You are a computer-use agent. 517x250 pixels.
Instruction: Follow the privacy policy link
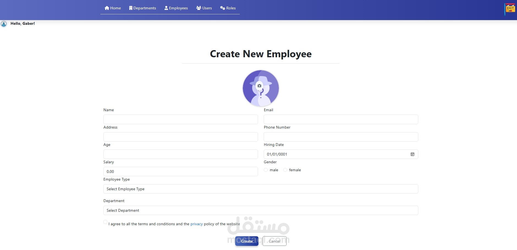pos(197,224)
